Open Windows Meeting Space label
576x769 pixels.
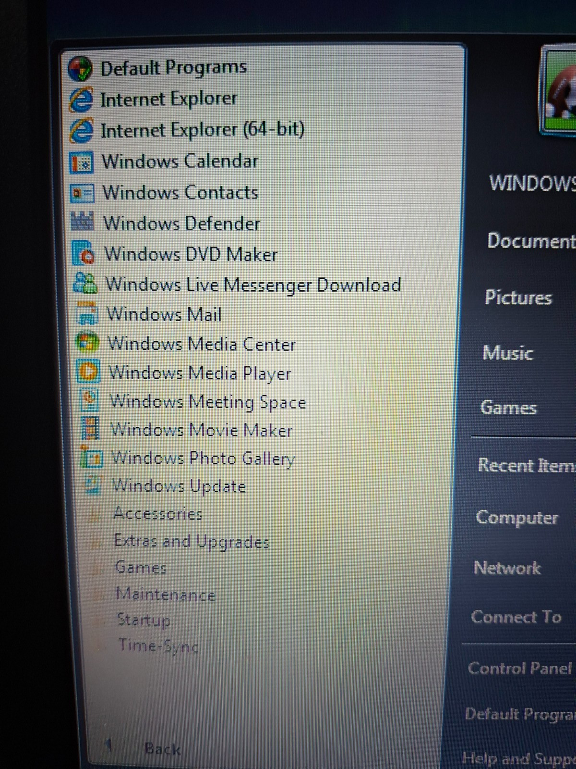point(208,402)
